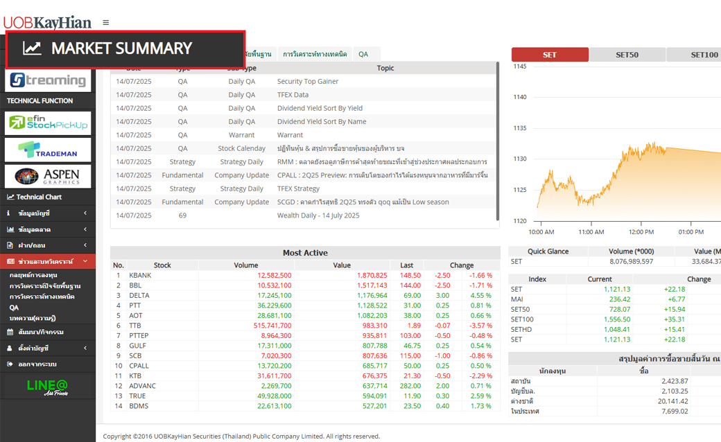Open the การวิเคราะห์ทางเทคนิค research tab
Viewport: 721px width, 442px height.
pyautogui.click(x=315, y=54)
